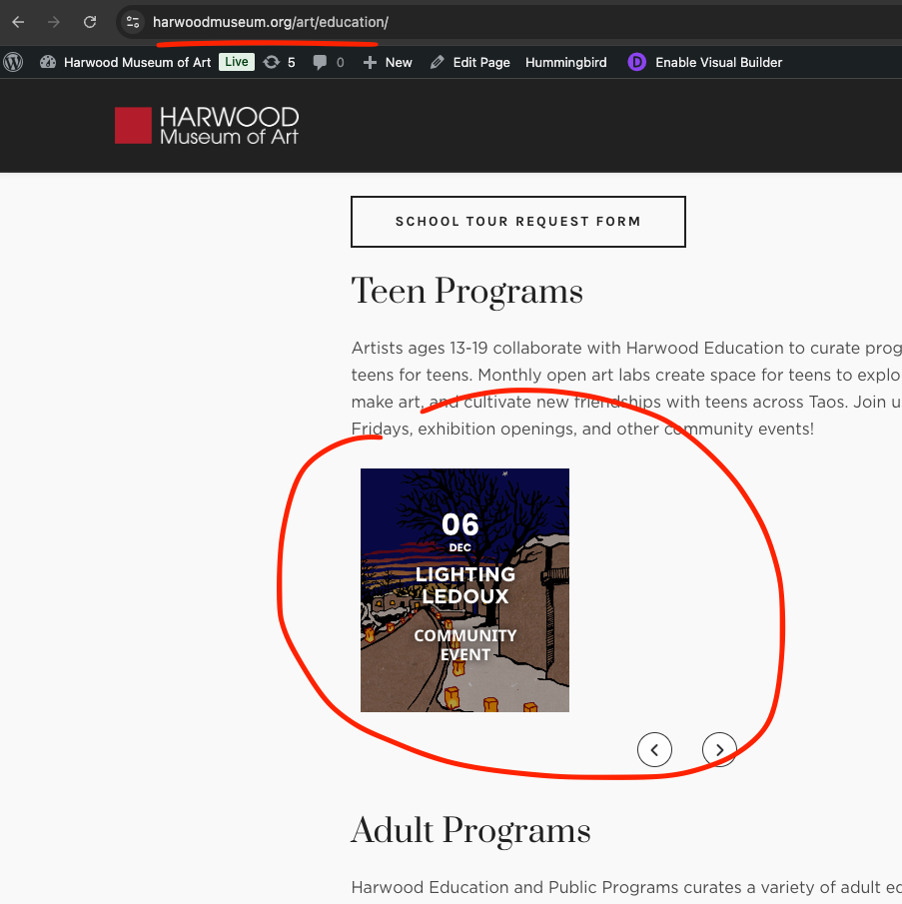Open Harwood Museum of Art dashboard menu
The height and width of the screenshot is (904, 902).
(125, 62)
